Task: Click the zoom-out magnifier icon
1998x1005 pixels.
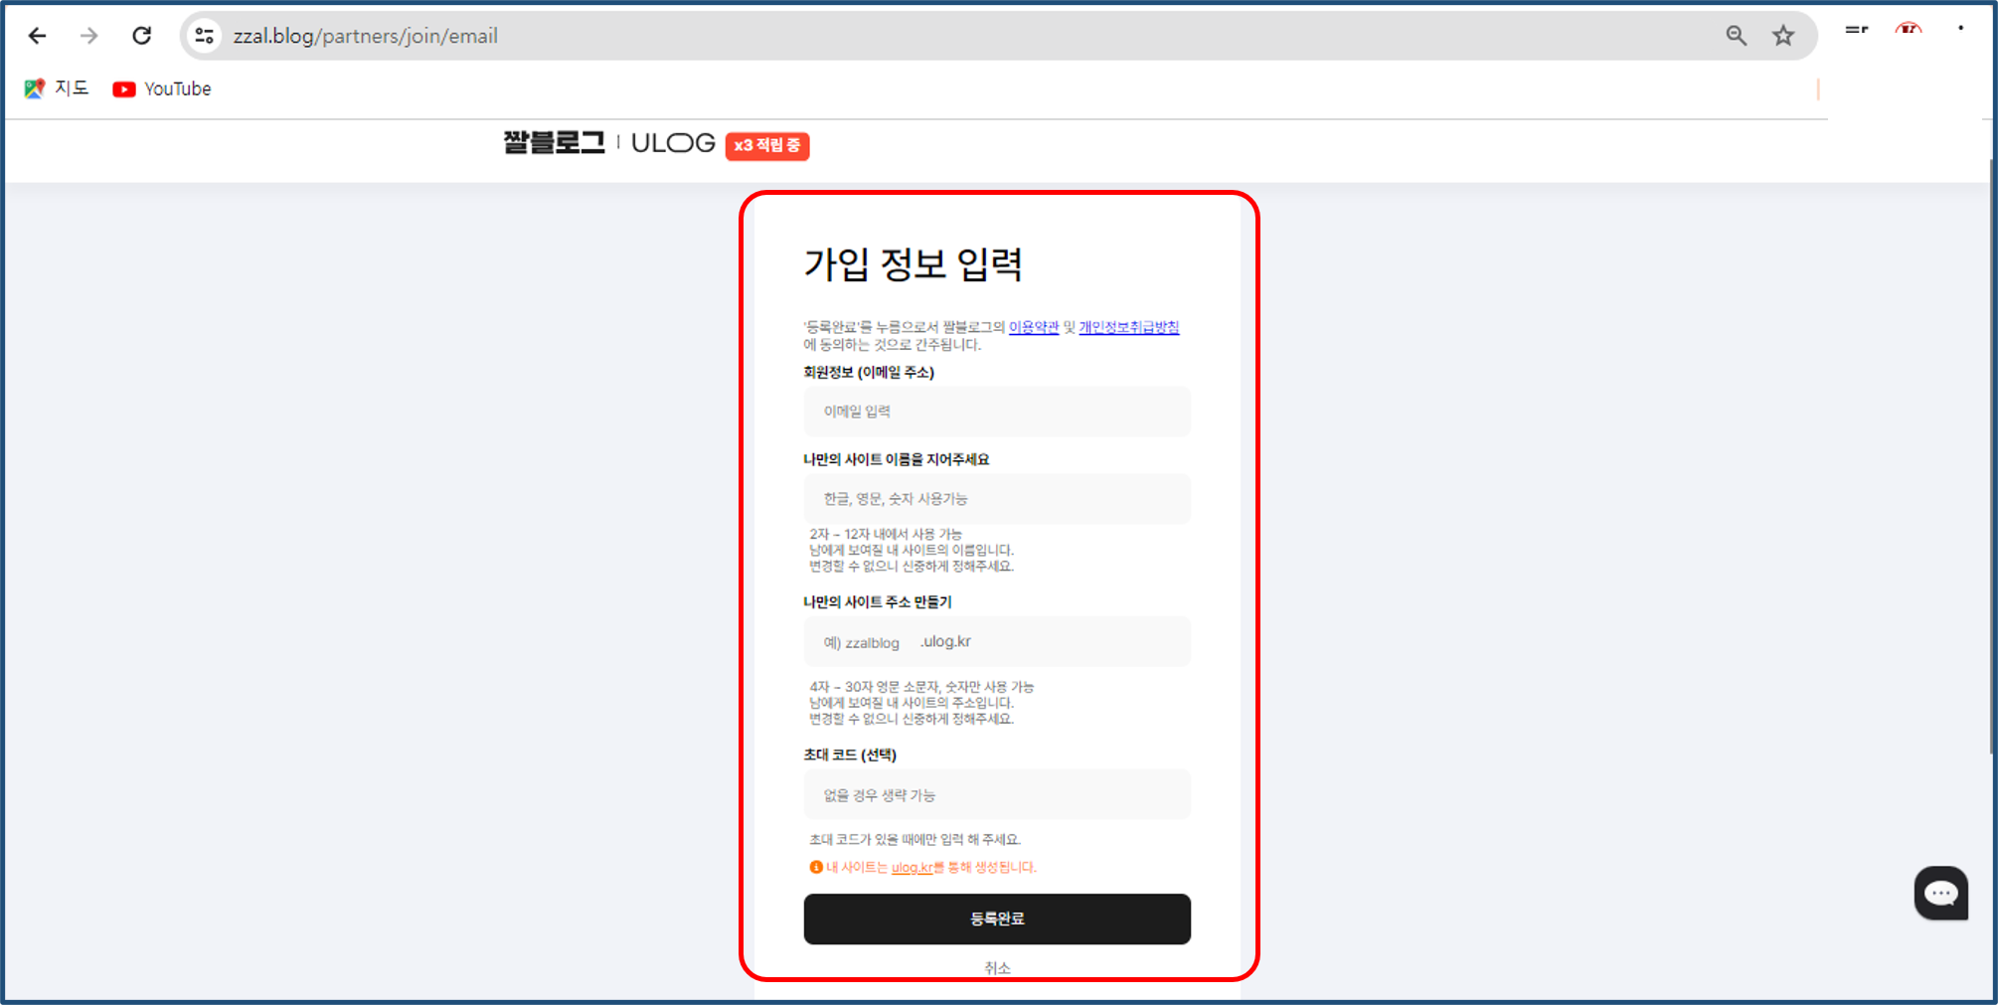Action: 1736,36
